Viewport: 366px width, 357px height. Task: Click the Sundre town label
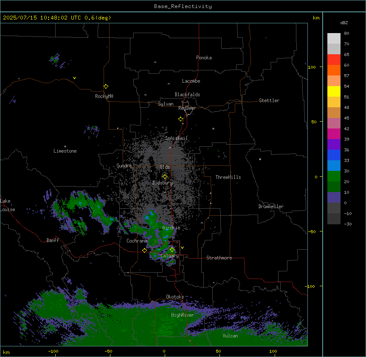tap(124, 166)
